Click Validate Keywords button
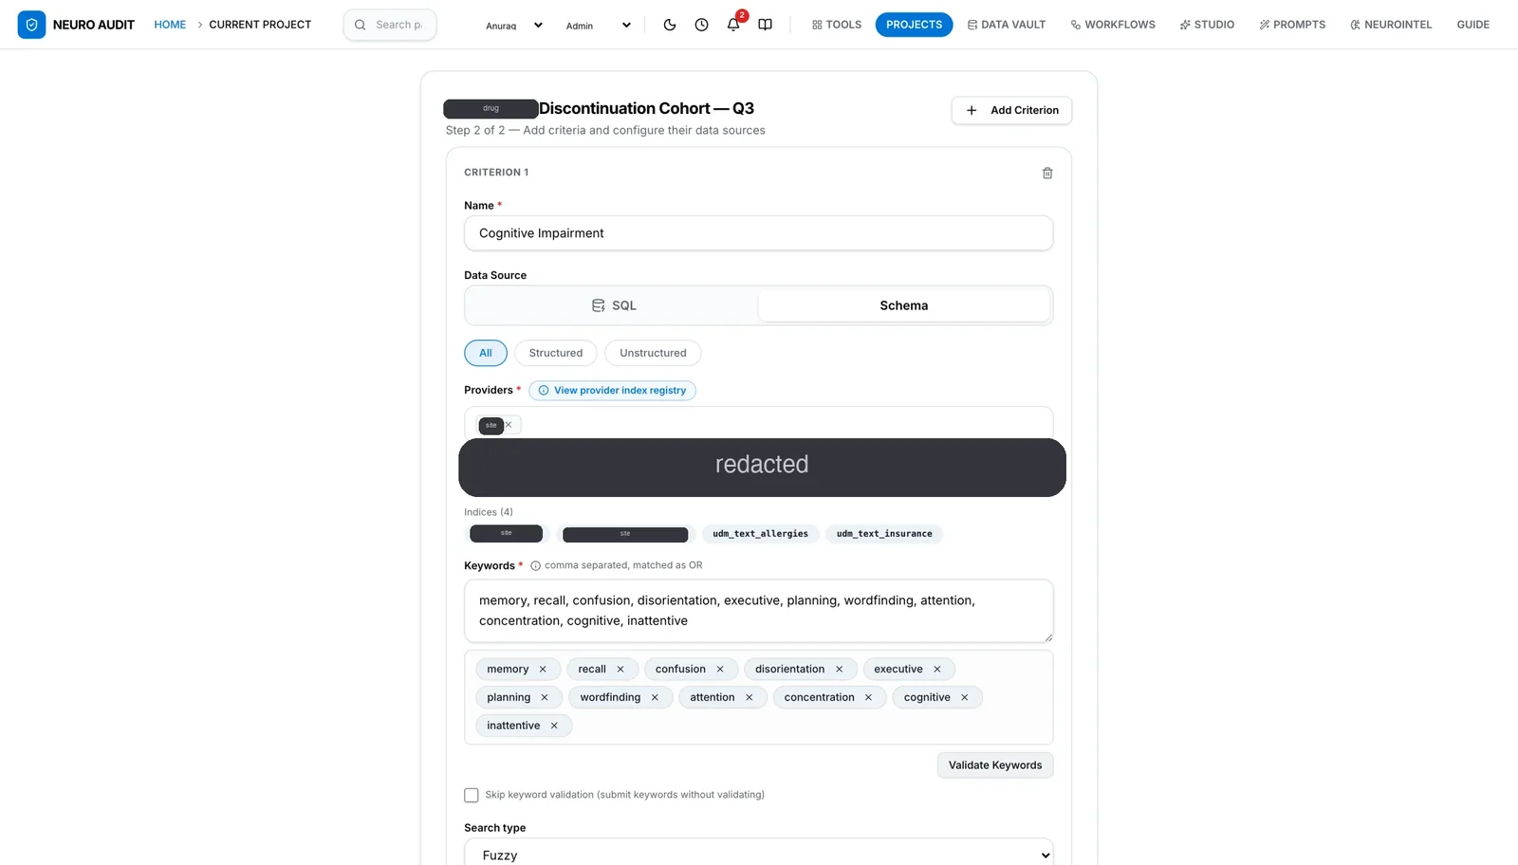This screenshot has width=1518, height=865. [995, 765]
